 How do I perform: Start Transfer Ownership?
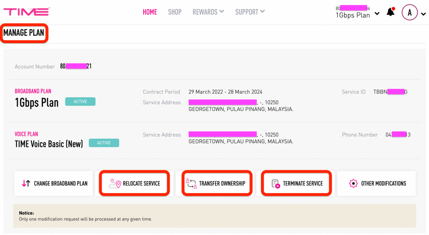point(217,183)
